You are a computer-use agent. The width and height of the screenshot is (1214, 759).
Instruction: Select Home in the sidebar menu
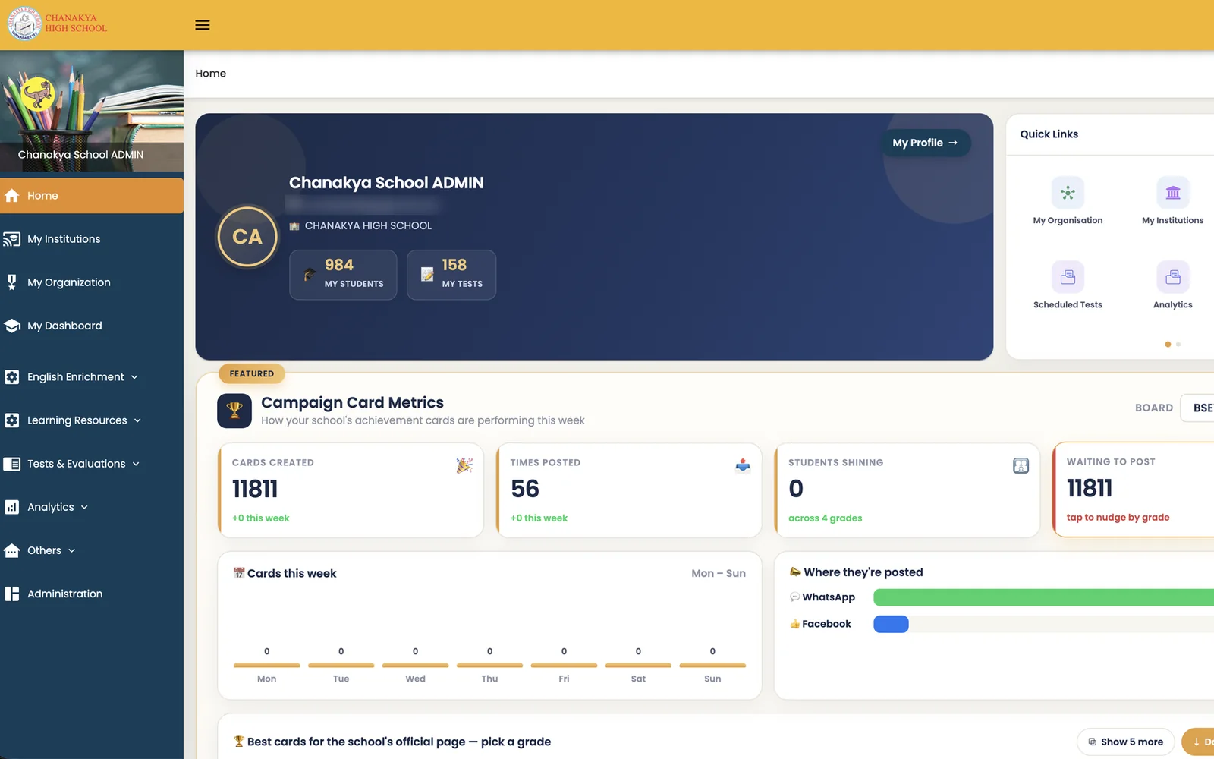coord(92,196)
